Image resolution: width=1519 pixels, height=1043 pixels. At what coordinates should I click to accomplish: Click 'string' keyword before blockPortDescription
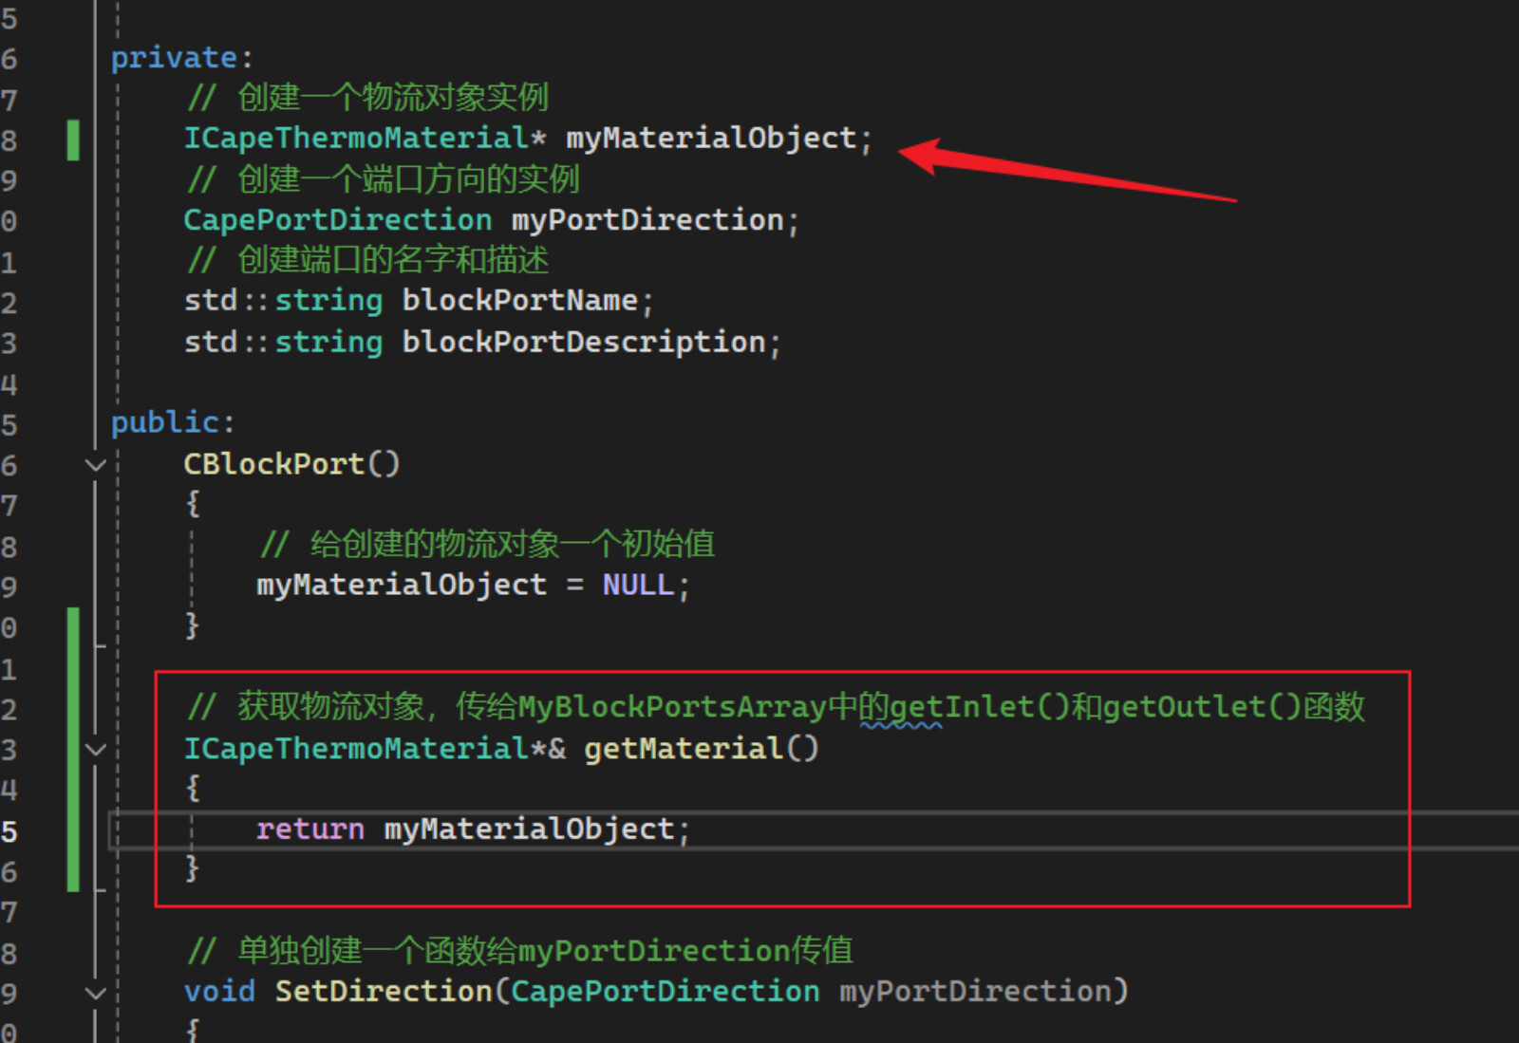328,343
